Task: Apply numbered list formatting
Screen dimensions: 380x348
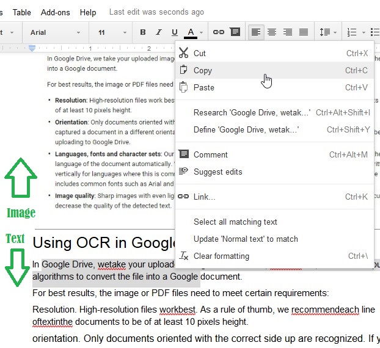Action: (352, 32)
